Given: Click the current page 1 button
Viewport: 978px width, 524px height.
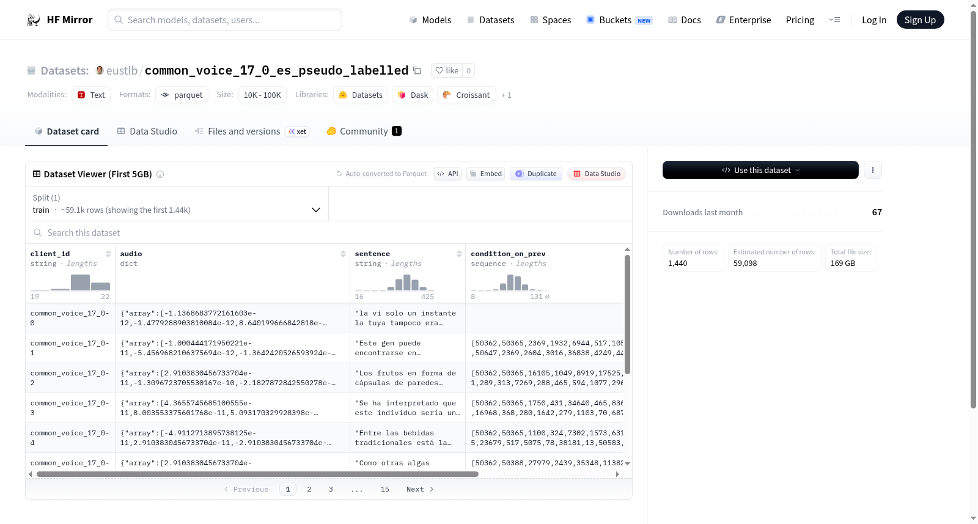Looking at the screenshot, I should (x=288, y=489).
